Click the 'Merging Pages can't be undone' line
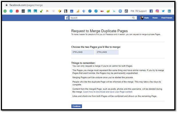 click(x=103, y=77)
